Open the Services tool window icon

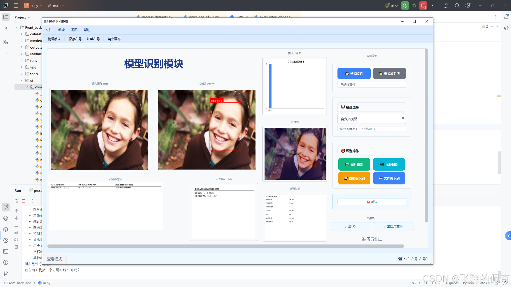6,240
